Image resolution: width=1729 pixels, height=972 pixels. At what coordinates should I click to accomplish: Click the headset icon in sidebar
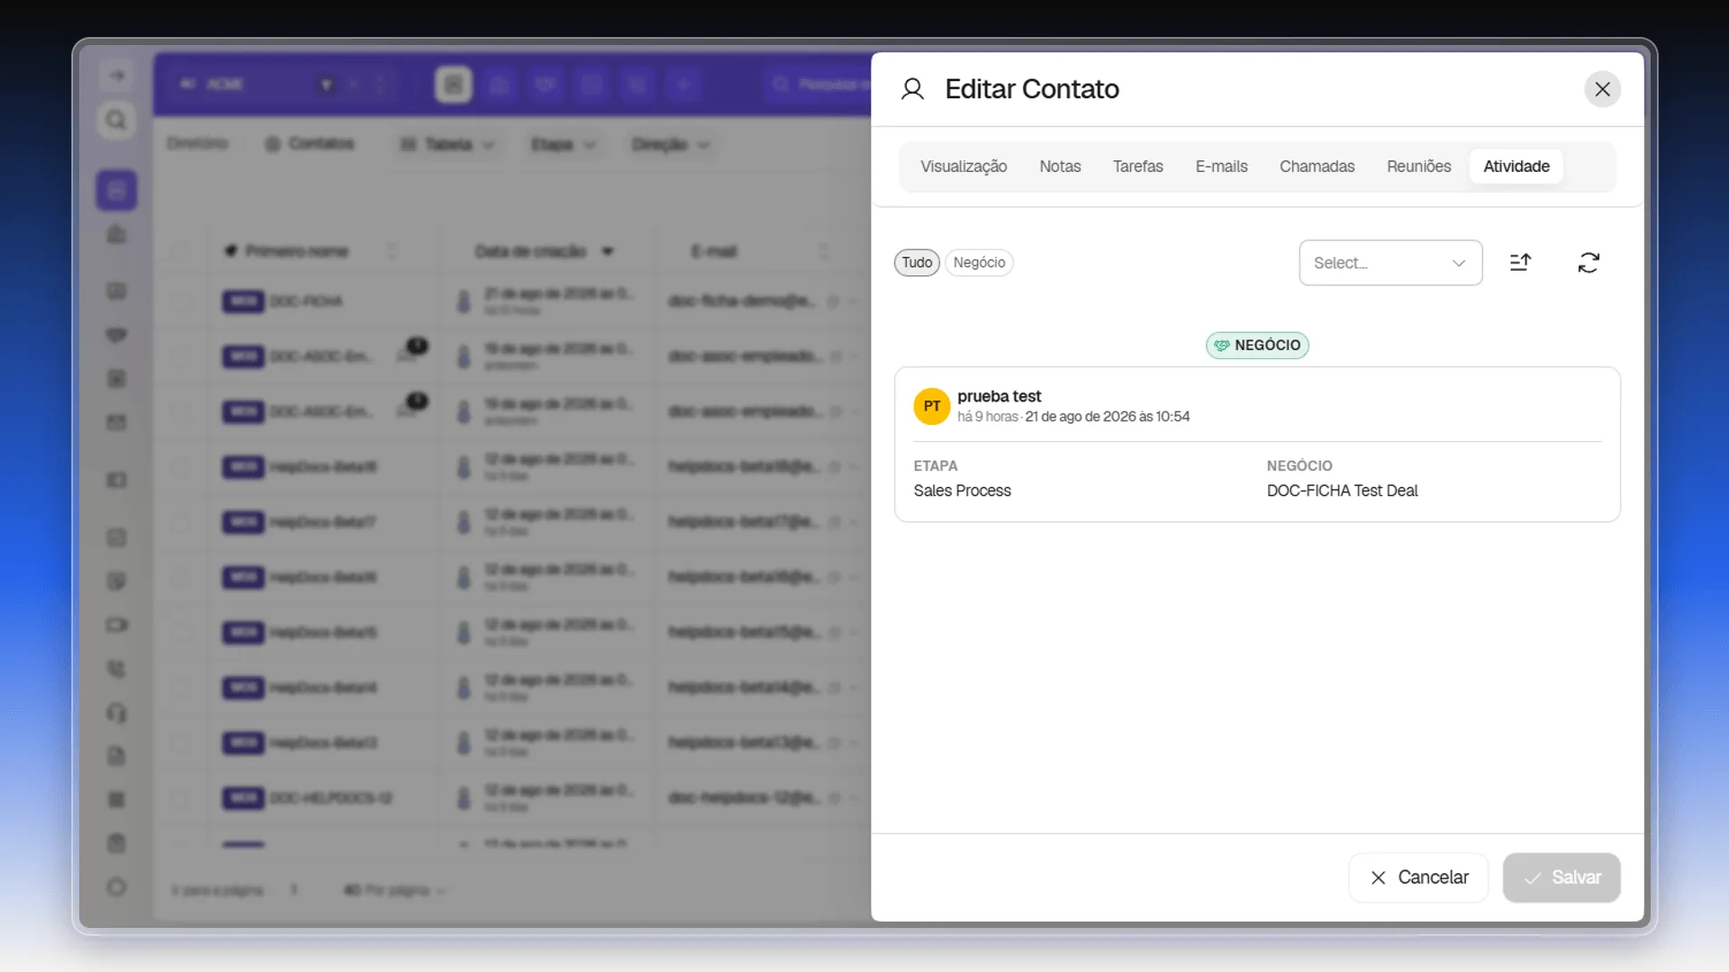tap(116, 713)
